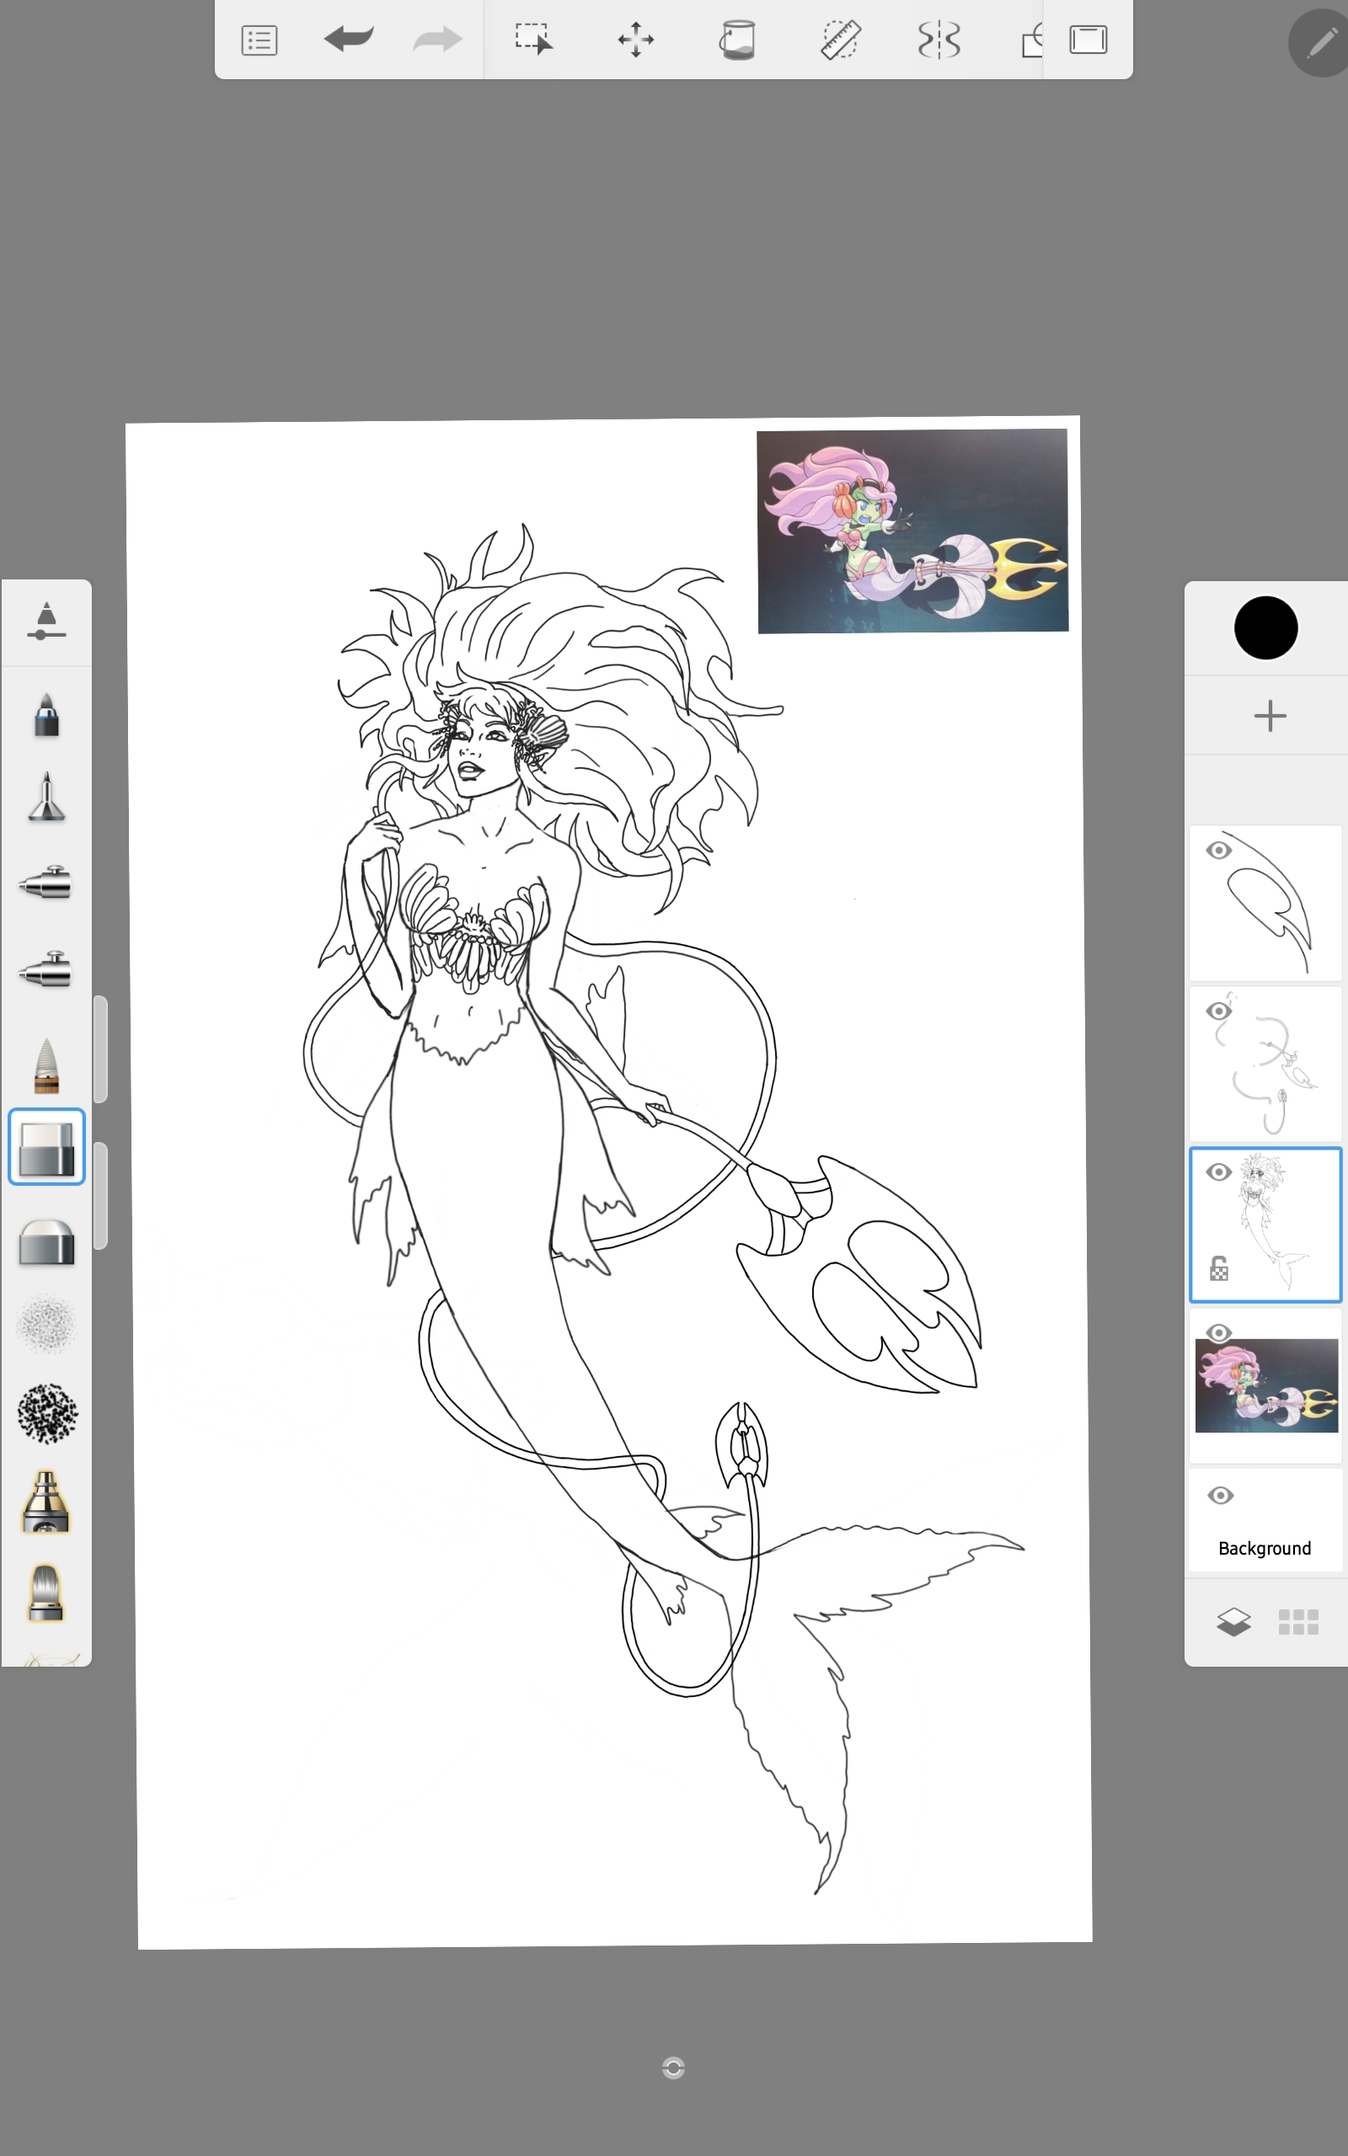Pick the second airbrush tool
This screenshot has height=2156, width=1348.
coord(45,969)
